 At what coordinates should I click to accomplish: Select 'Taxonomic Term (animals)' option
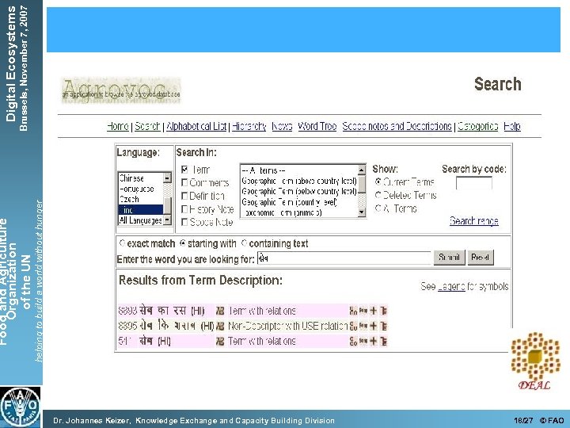298,212
